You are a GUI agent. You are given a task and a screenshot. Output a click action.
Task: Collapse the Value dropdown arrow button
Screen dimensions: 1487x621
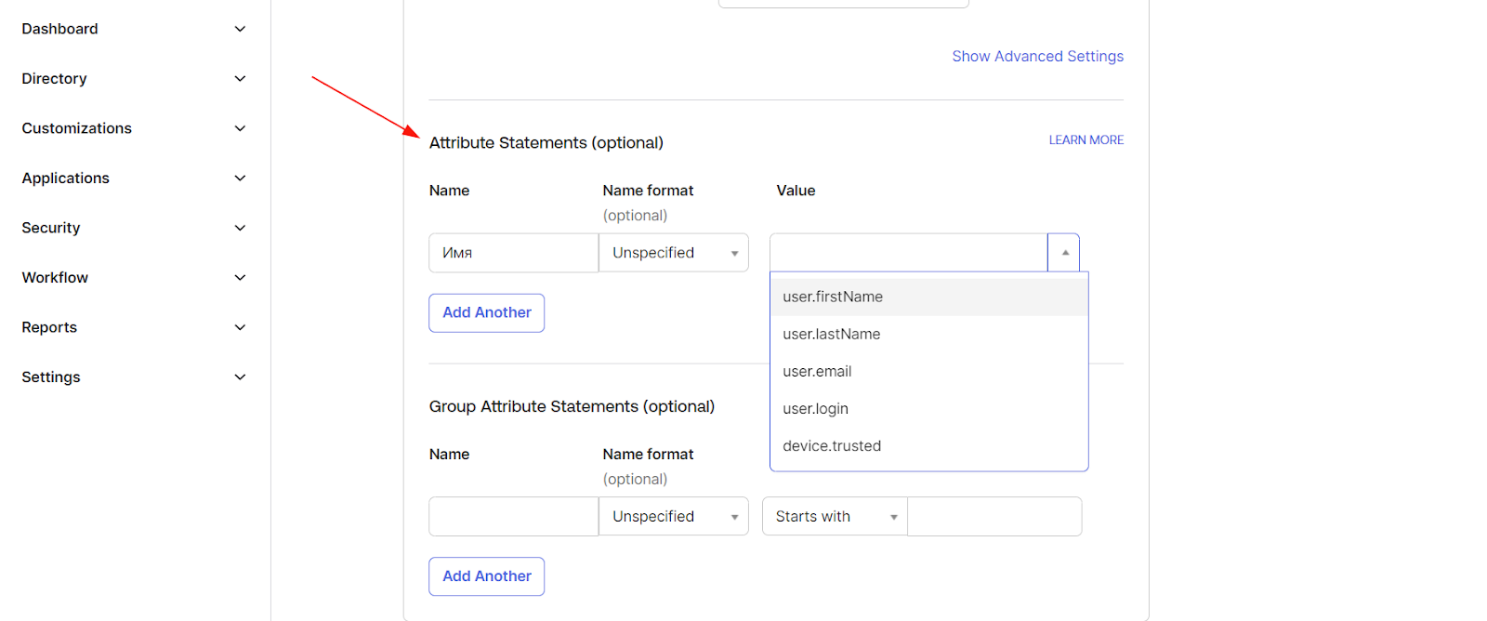pos(1064,253)
